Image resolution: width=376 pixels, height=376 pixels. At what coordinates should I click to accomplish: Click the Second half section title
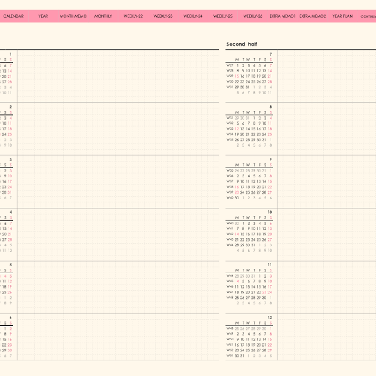242,44
